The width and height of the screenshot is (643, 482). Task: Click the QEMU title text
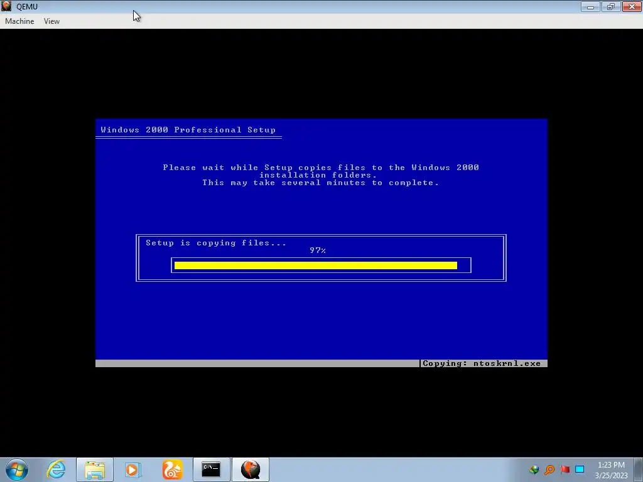click(27, 6)
